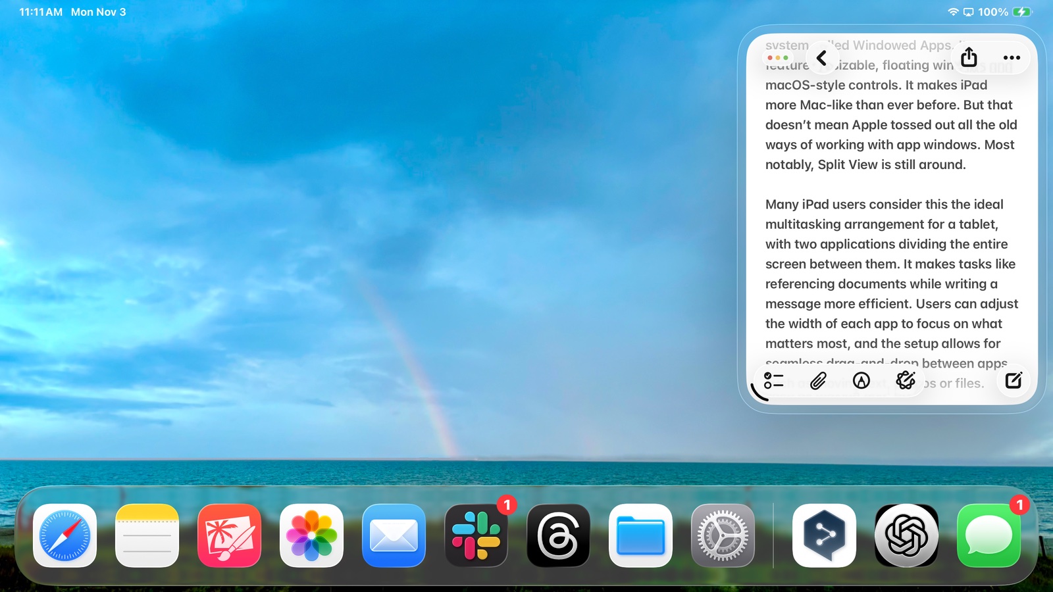Tap the Notes window control dots
The width and height of the screenshot is (1053, 592).
pyautogui.click(x=778, y=58)
